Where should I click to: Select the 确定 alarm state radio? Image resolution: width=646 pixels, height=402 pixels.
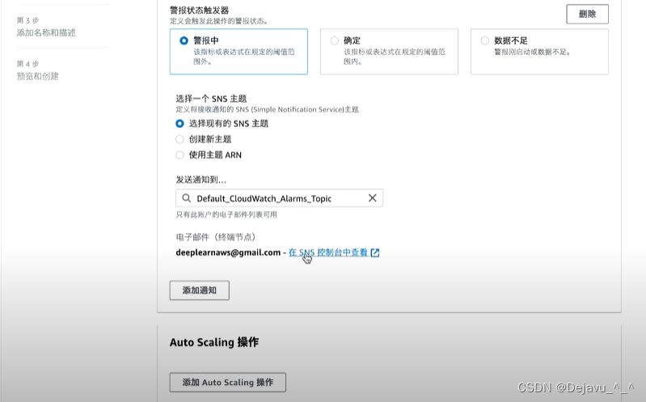334,40
